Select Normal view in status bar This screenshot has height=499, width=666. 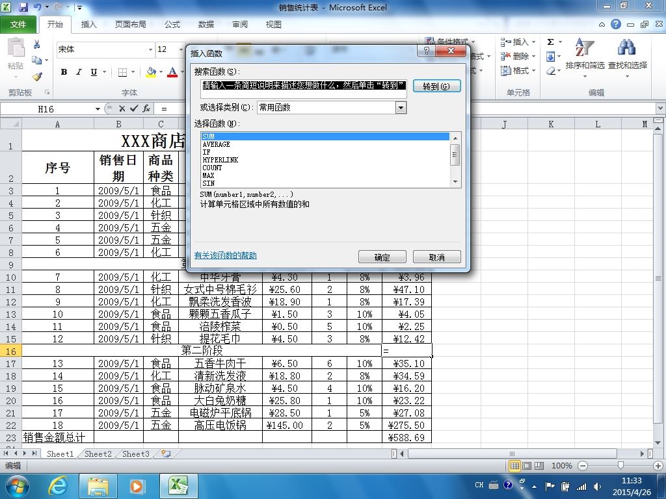(x=514, y=466)
